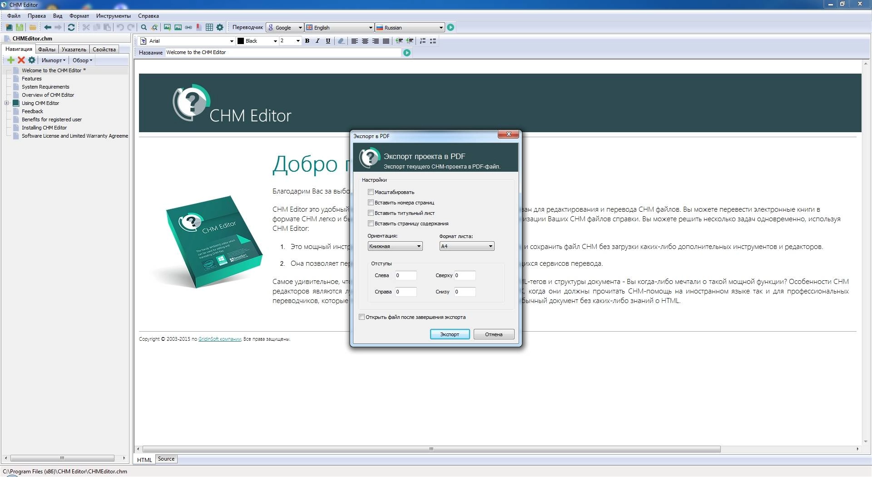The height and width of the screenshot is (477, 872).
Task: Click the Open folder toolbar icon
Action: (x=33, y=27)
